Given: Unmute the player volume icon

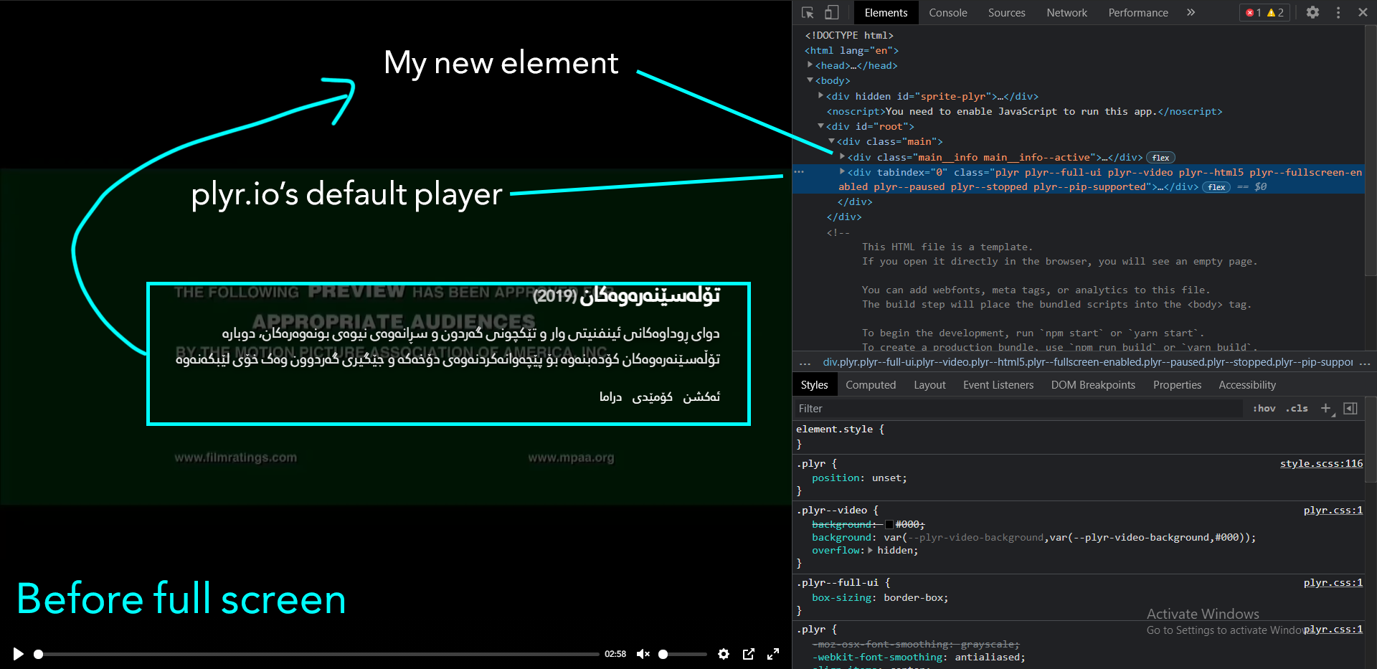Looking at the screenshot, I should (x=643, y=654).
